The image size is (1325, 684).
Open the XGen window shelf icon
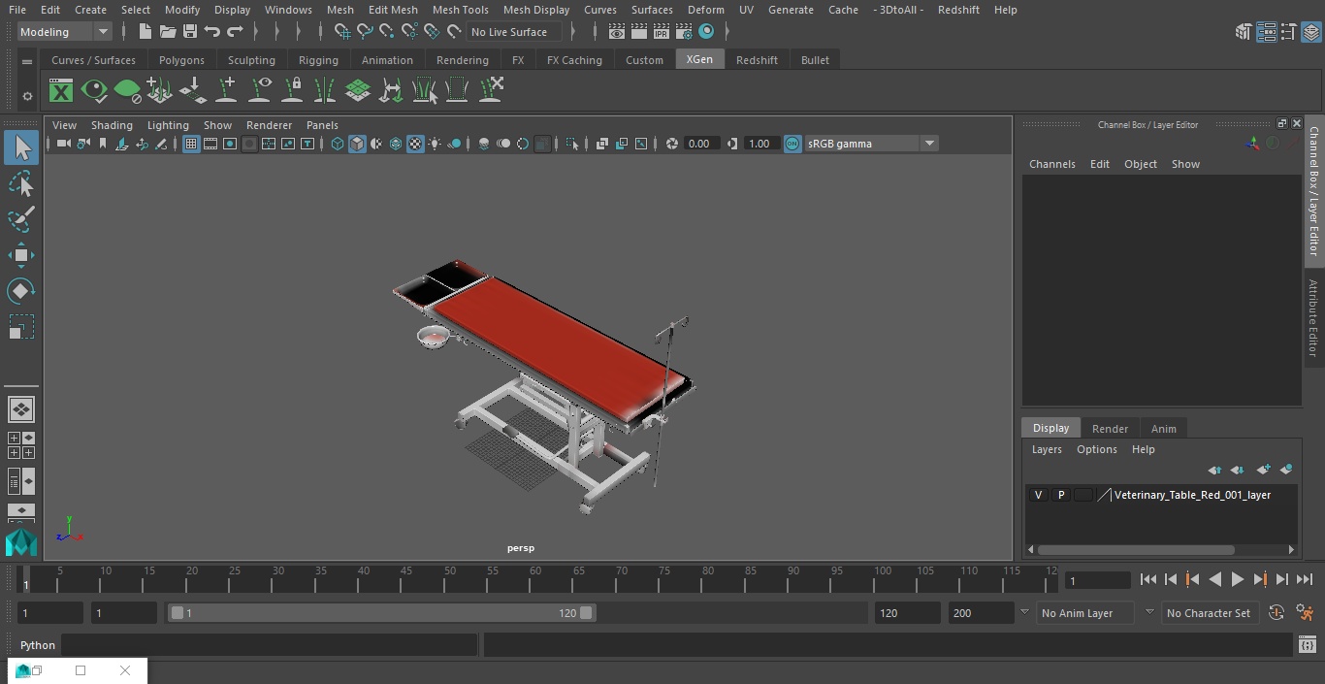tap(61, 91)
